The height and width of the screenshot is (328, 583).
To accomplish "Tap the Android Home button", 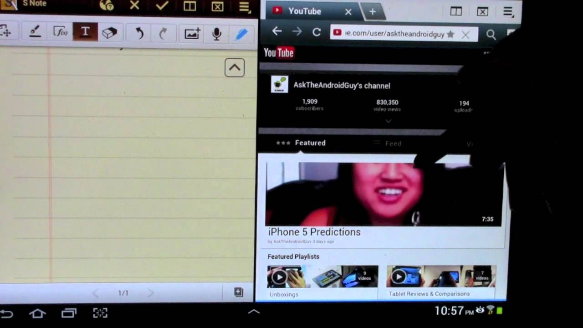I will click(37, 313).
